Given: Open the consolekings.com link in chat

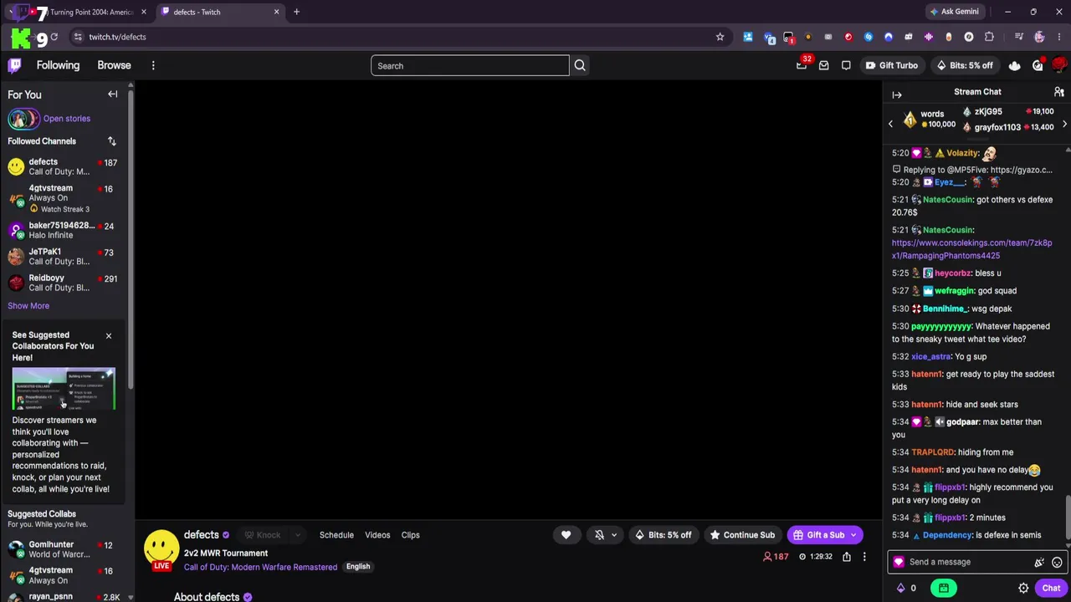Looking at the screenshot, I should point(972,249).
